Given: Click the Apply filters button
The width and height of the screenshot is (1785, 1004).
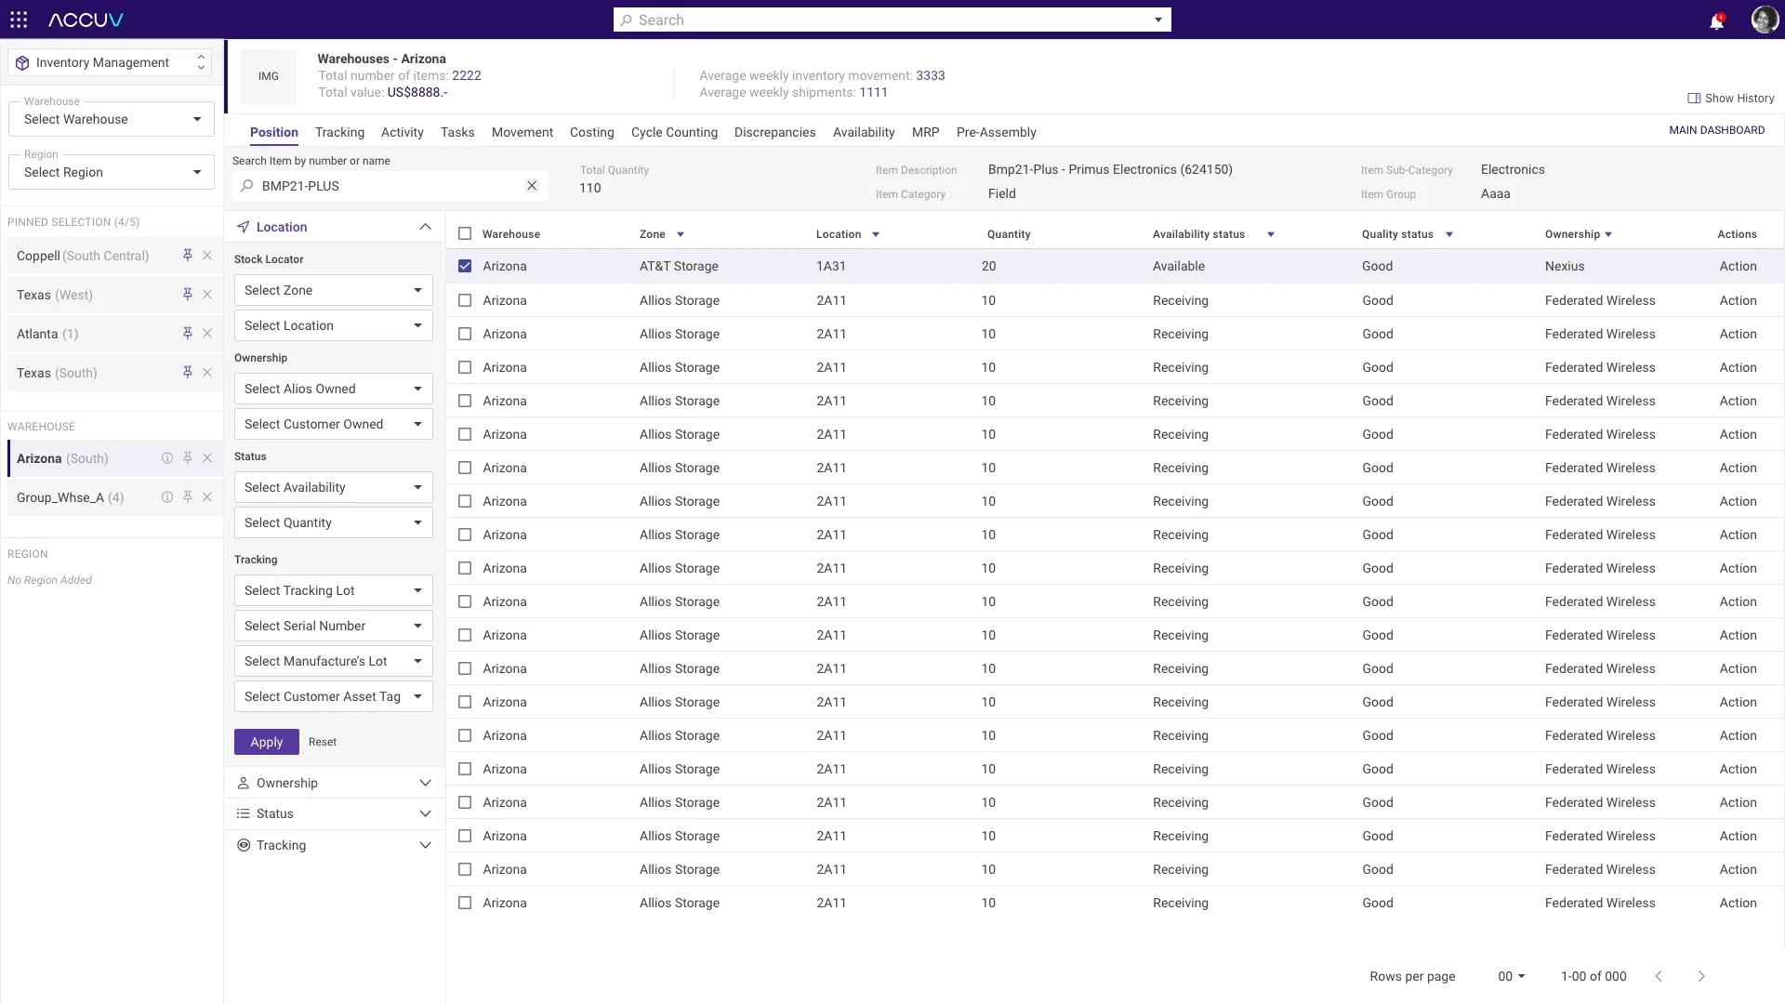Looking at the screenshot, I should coord(267,742).
